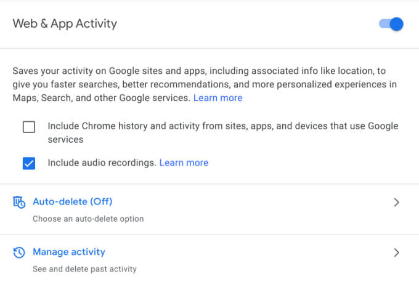Open the Auto-delete (Off) link text

pyautogui.click(x=72, y=201)
